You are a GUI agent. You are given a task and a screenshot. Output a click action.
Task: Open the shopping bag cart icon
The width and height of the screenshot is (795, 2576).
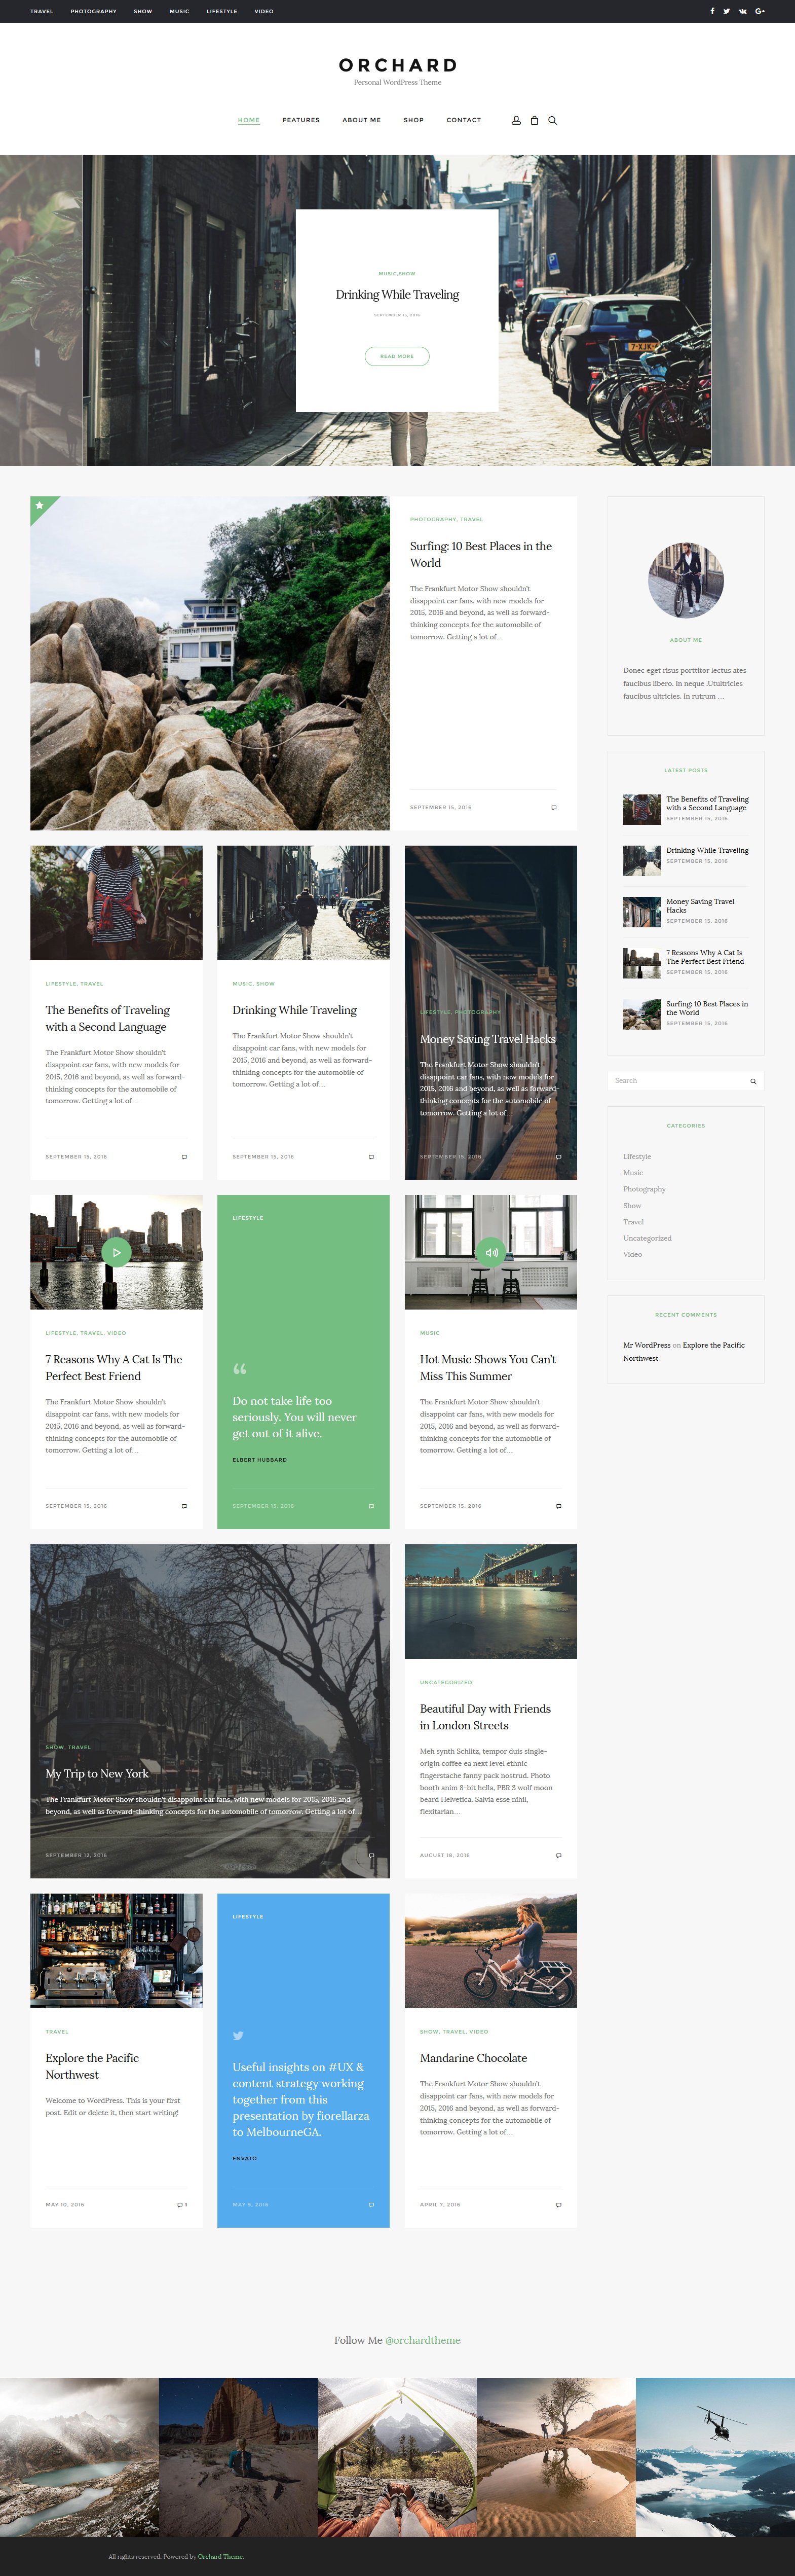(534, 120)
